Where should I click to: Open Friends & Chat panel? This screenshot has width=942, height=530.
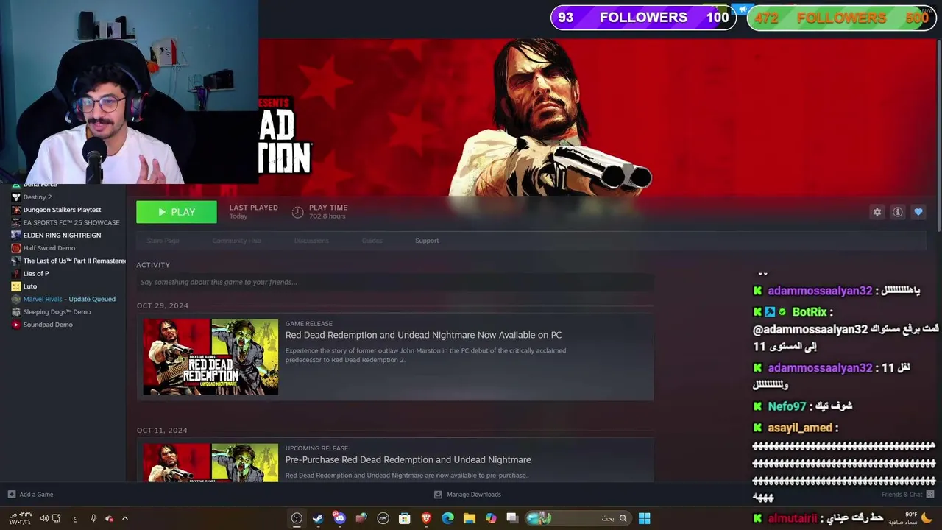click(907, 495)
